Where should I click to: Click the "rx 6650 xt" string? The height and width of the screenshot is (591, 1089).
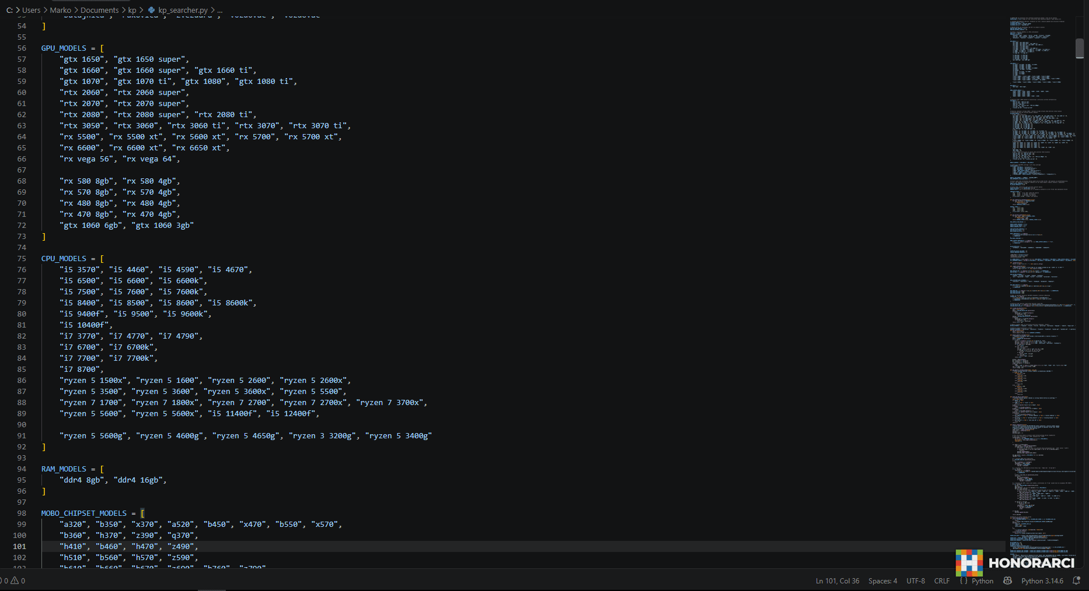198,147
